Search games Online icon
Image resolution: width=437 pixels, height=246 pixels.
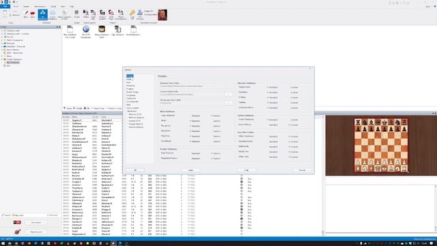[85, 14]
